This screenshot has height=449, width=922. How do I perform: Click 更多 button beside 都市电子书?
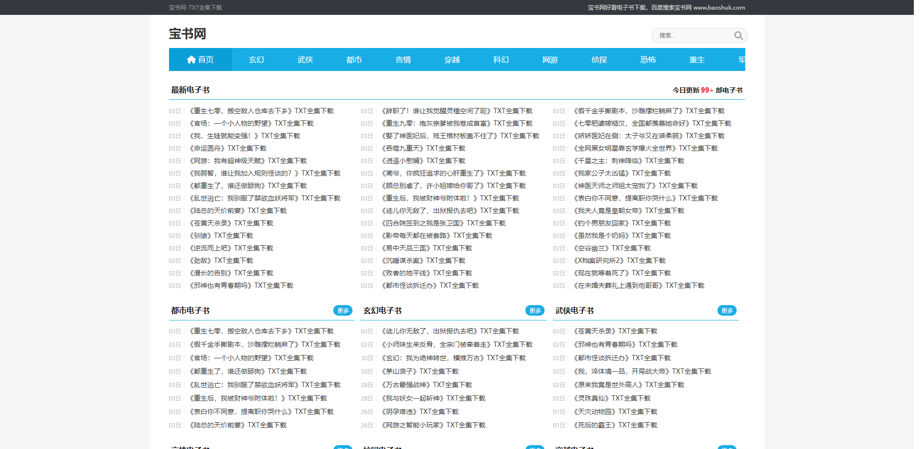point(343,310)
